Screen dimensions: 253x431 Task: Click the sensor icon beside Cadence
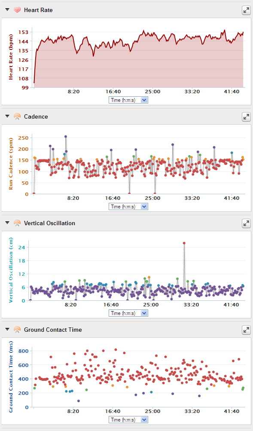(x=17, y=116)
